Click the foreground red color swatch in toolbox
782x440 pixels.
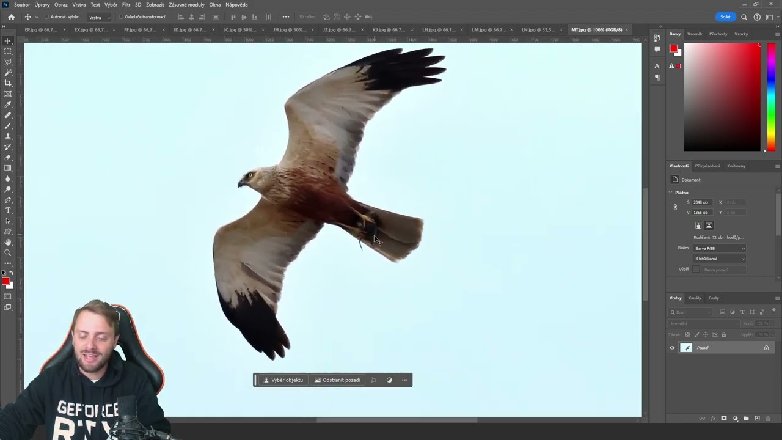(5, 281)
